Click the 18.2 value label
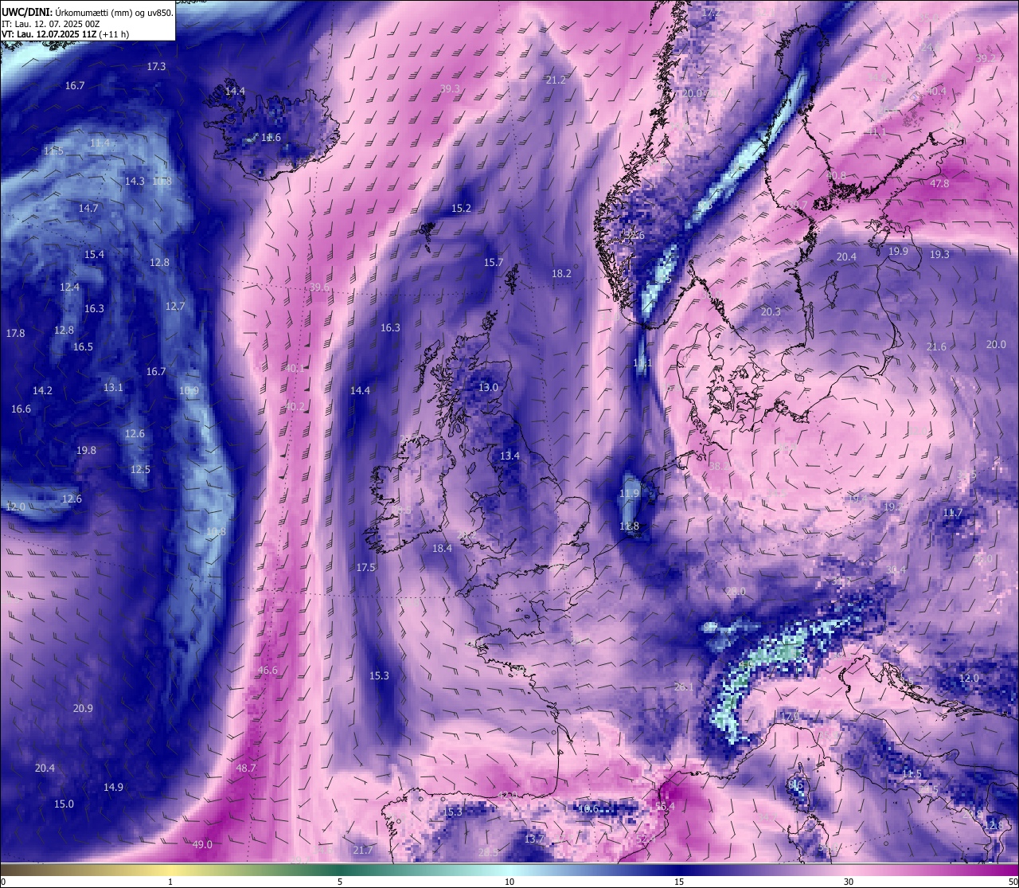Image resolution: width=1019 pixels, height=888 pixels. 561,274
